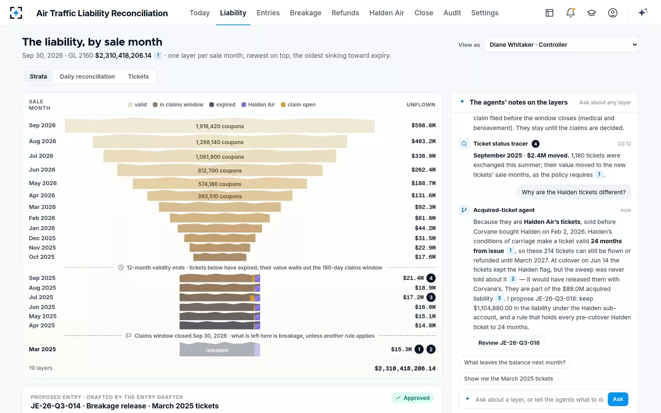Open the graduation cap learning icon
661x413 pixels.
point(592,13)
